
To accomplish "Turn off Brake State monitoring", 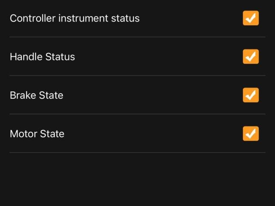I will click(251, 95).
